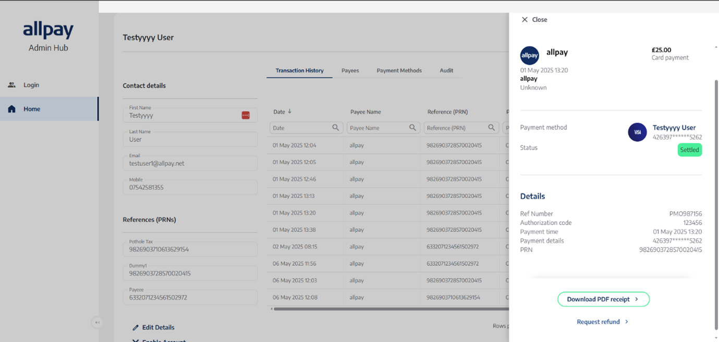Select Home in the sidebar

click(49, 109)
